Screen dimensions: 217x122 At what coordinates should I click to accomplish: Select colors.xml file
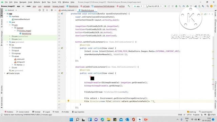[x=20, y=59]
